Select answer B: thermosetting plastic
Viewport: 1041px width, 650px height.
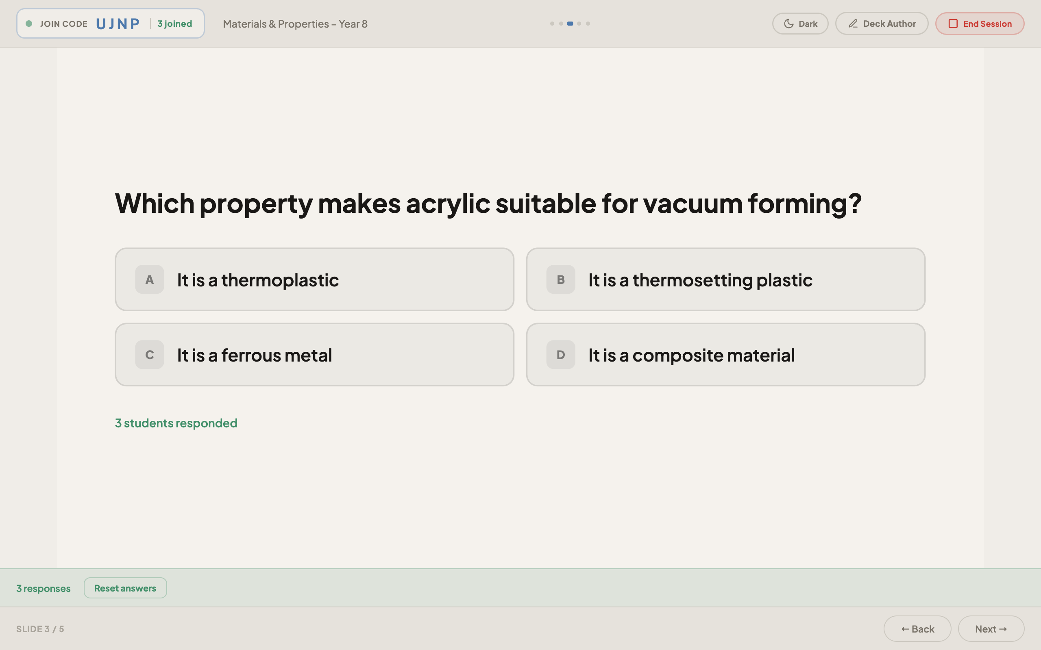(x=726, y=279)
